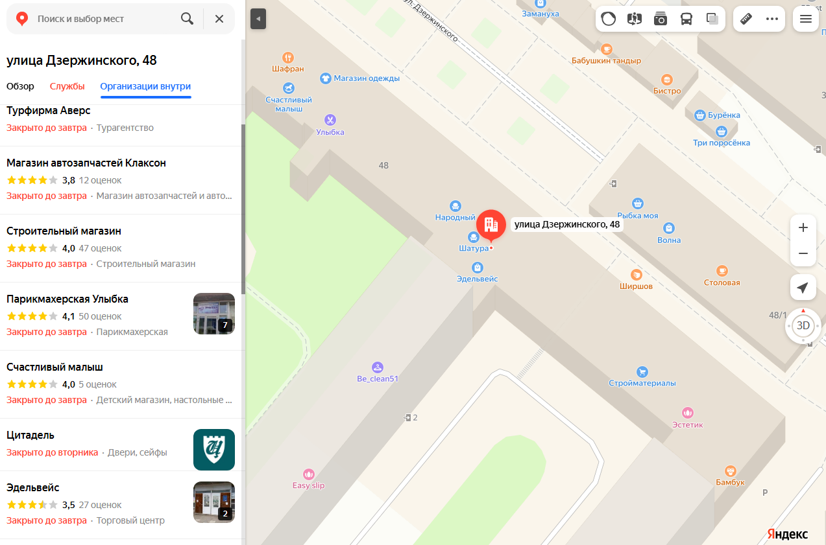Image resolution: width=826 pixels, height=545 pixels.
Task: Click Цитадель logo thumbnail
Action: [214, 450]
